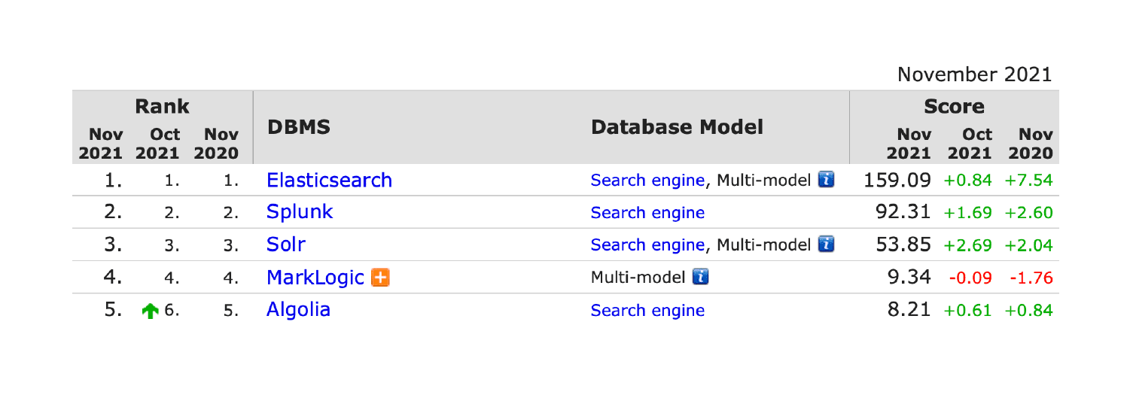Image resolution: width=1130 pixels, height=410 pixels.
Task: Click the Multi-model text in MarkLogic row
Action: (638, 278)
